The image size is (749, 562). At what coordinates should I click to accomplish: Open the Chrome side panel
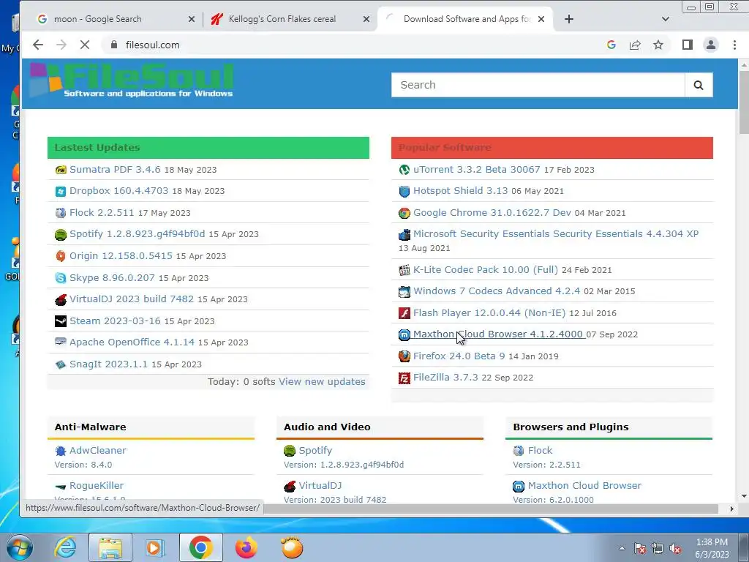[x=687, y=45]
